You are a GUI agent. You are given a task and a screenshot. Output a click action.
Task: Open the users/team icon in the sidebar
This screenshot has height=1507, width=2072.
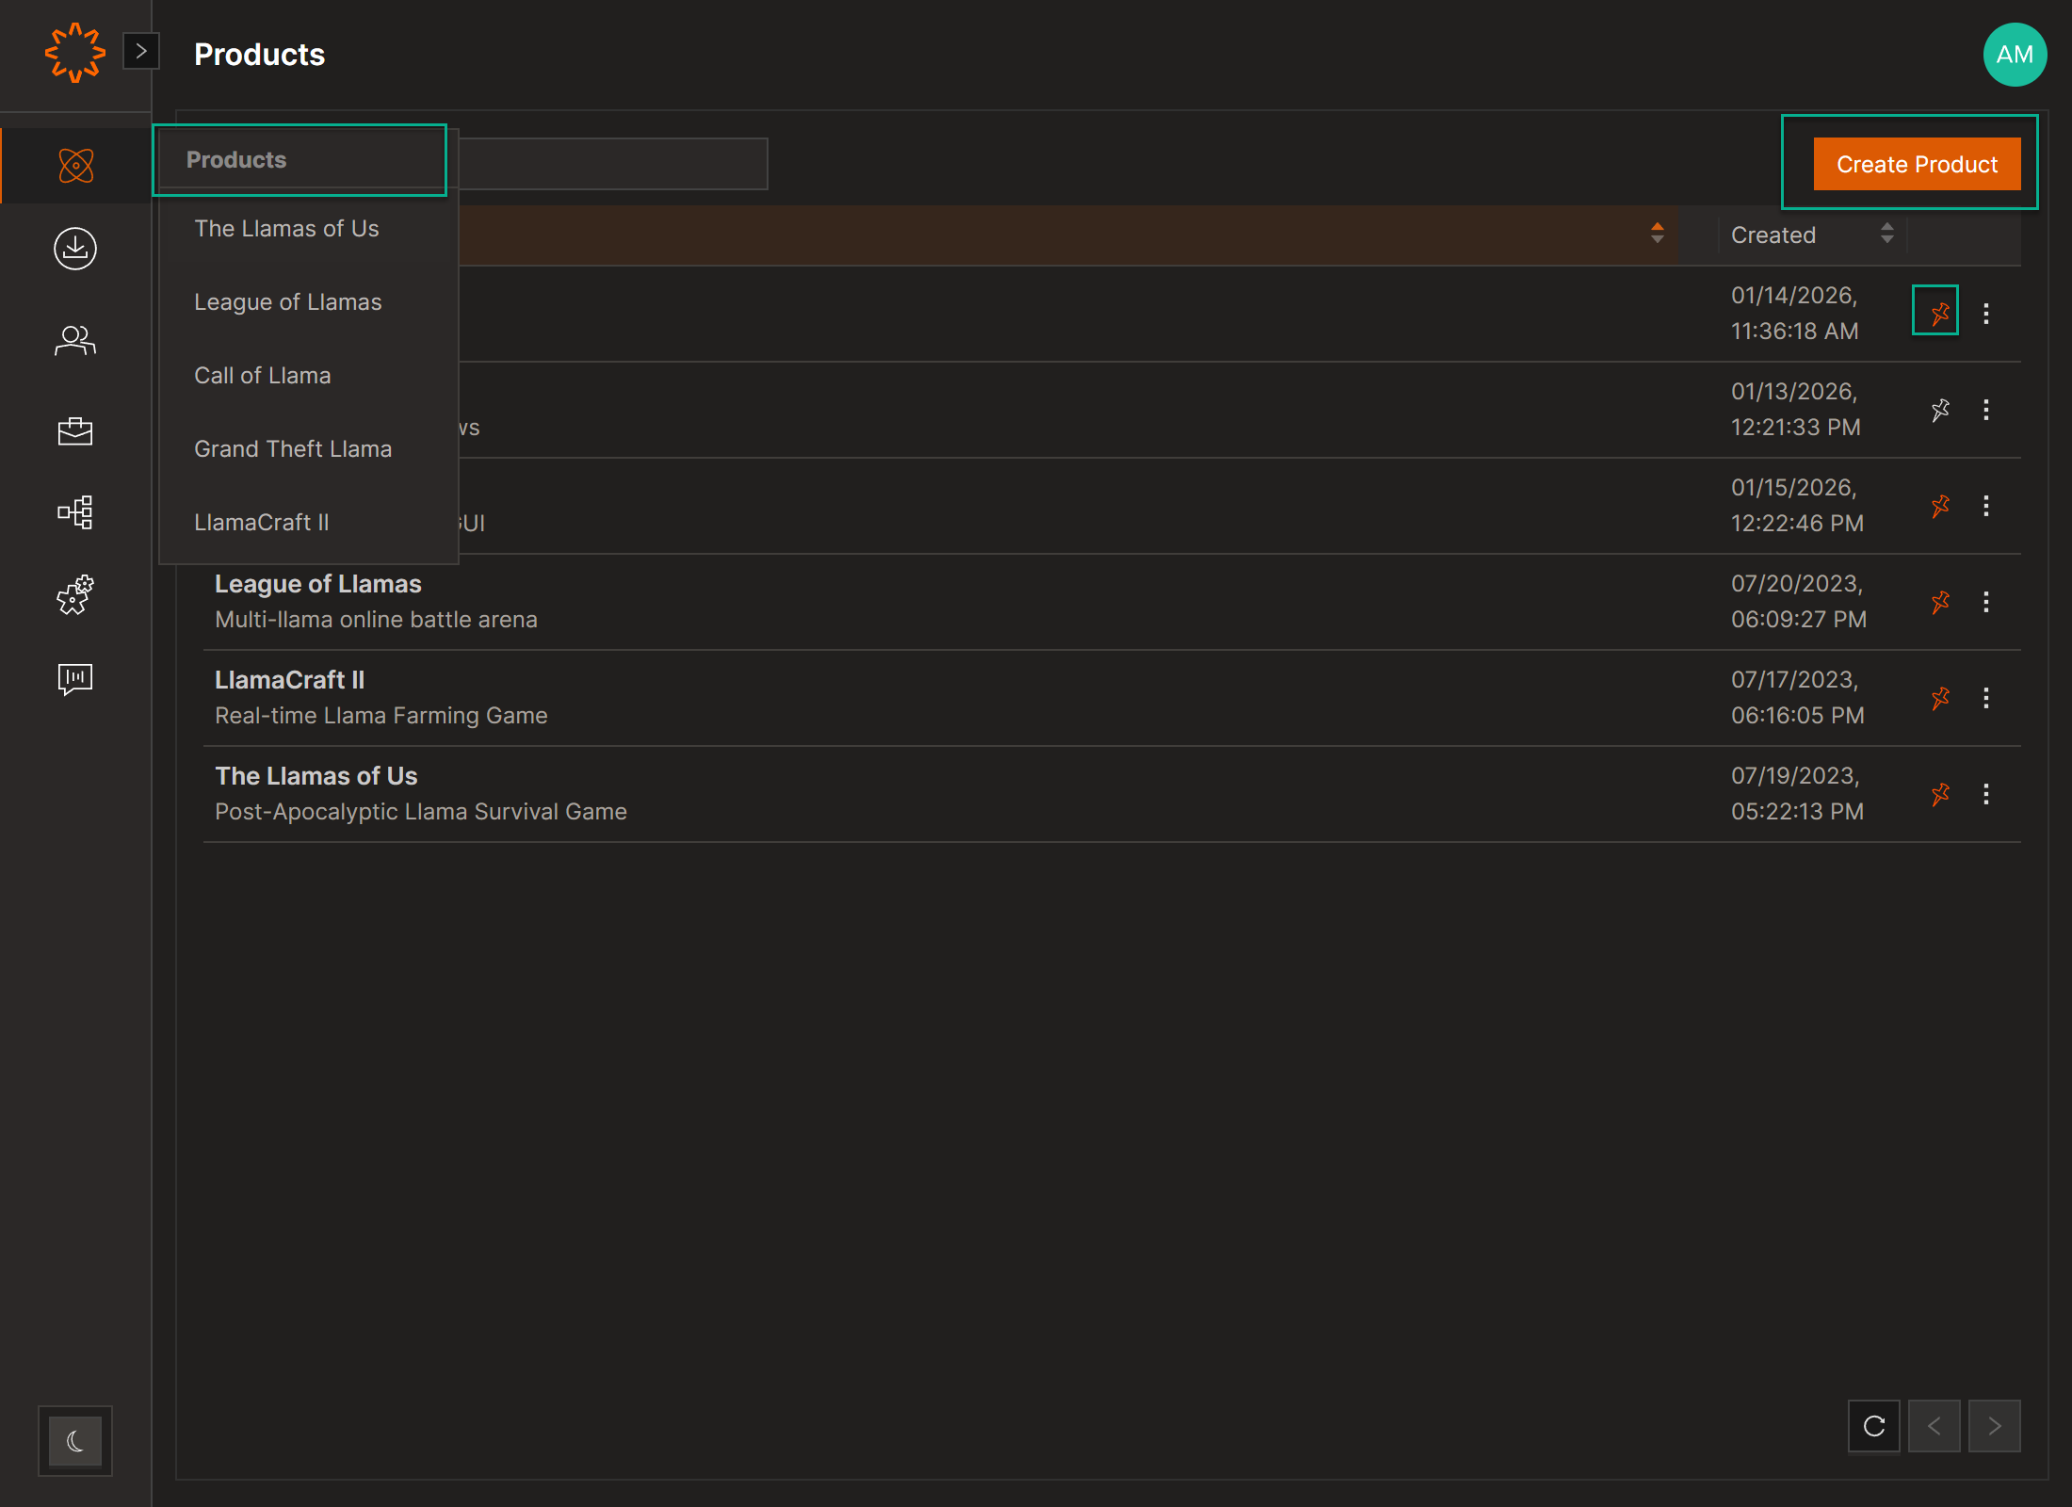pyautogui.click(x=75, y=340)
